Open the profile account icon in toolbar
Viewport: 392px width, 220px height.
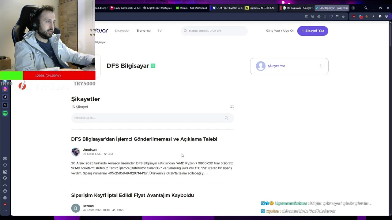tap(343, 16)
